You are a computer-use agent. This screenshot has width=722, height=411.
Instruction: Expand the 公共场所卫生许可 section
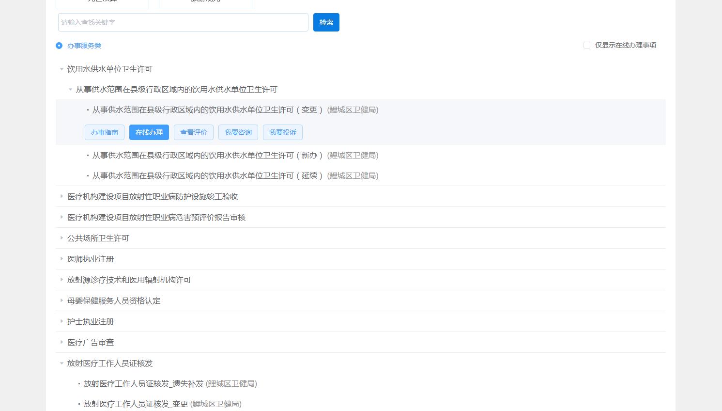point(62,238)
